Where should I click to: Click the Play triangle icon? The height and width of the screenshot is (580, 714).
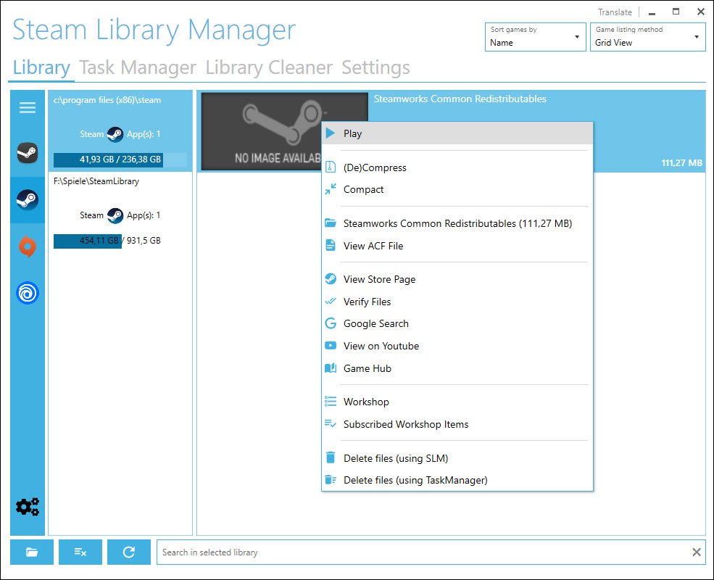click(x=331, y=133)
